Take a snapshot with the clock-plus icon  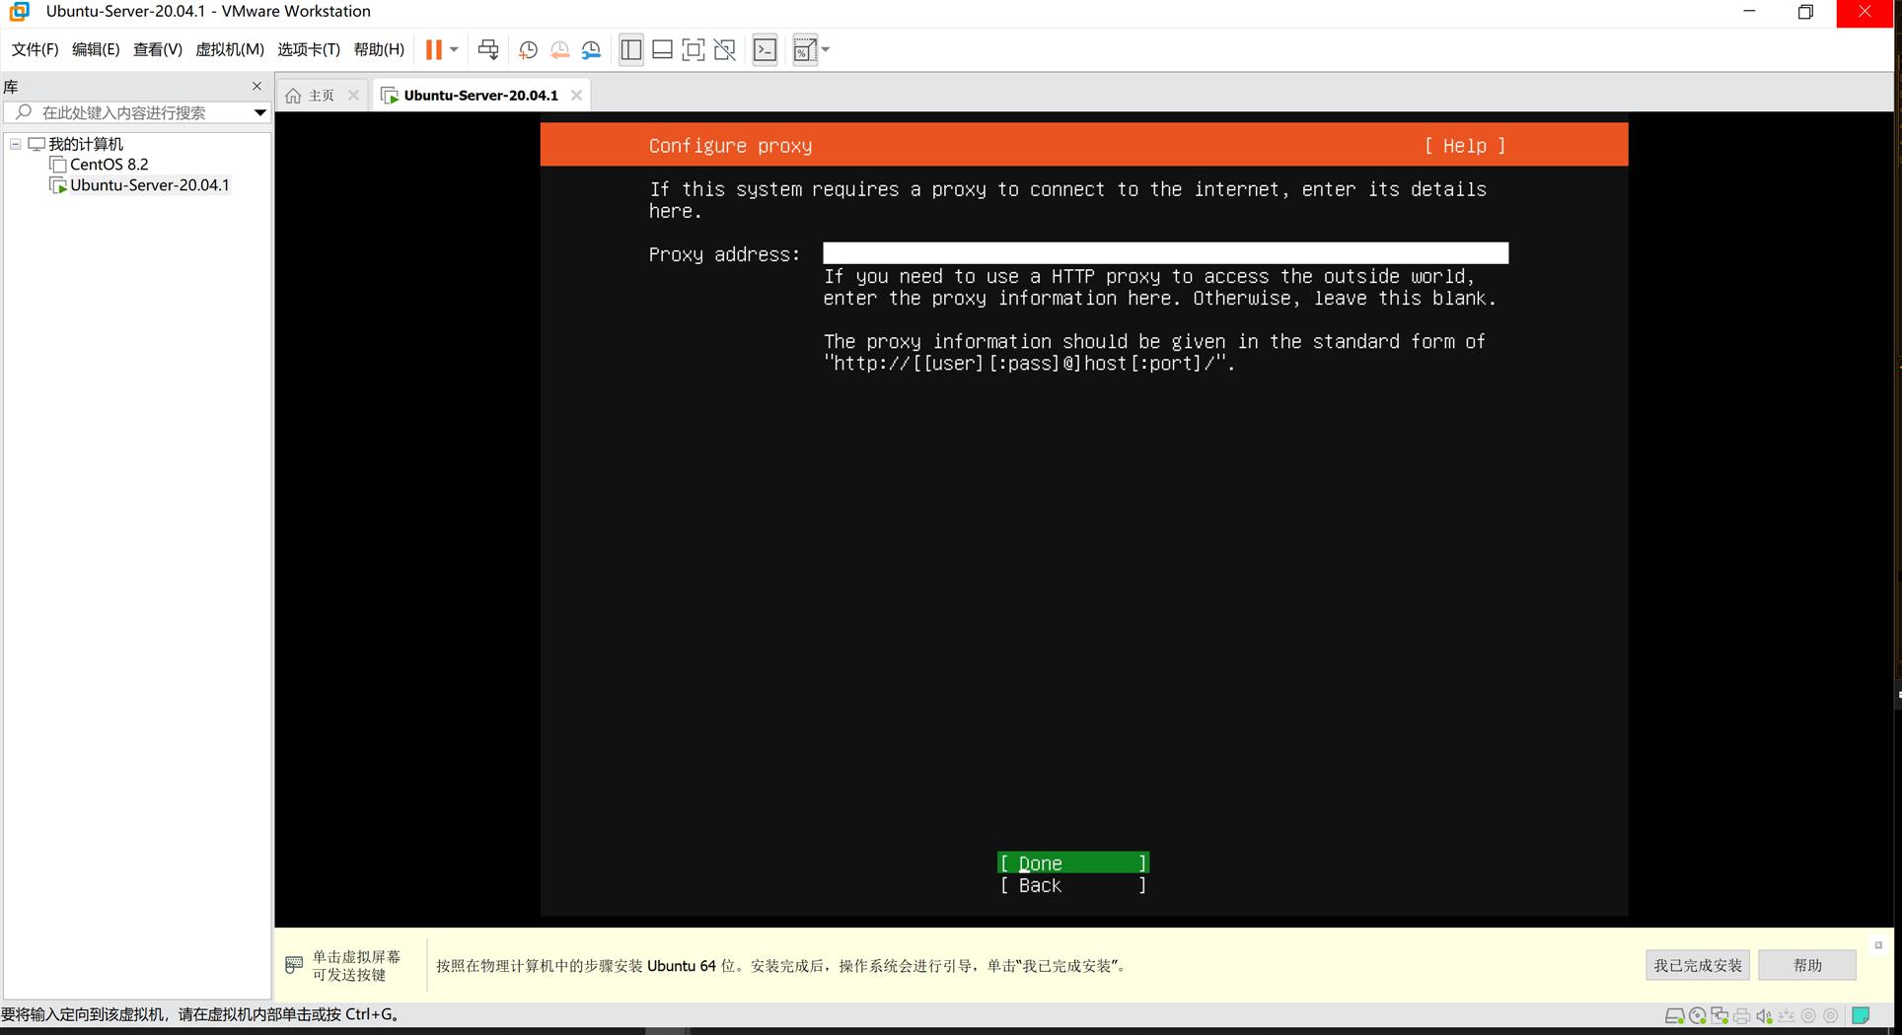tap(528, 49)
